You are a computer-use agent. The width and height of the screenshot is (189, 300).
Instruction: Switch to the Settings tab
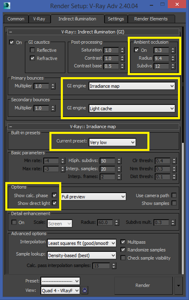point(116,19)
